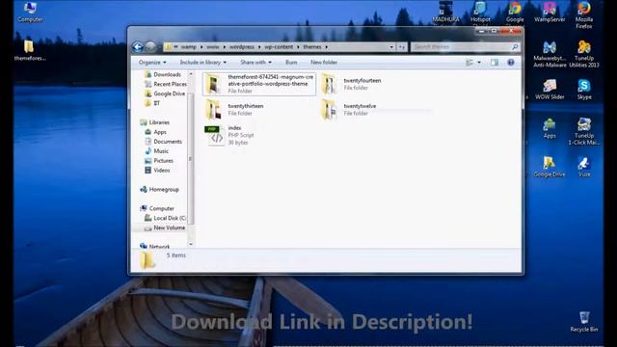This screenshot has height=347, width=617.
Task: Select the twentythirteen folder
Action: 234,109
